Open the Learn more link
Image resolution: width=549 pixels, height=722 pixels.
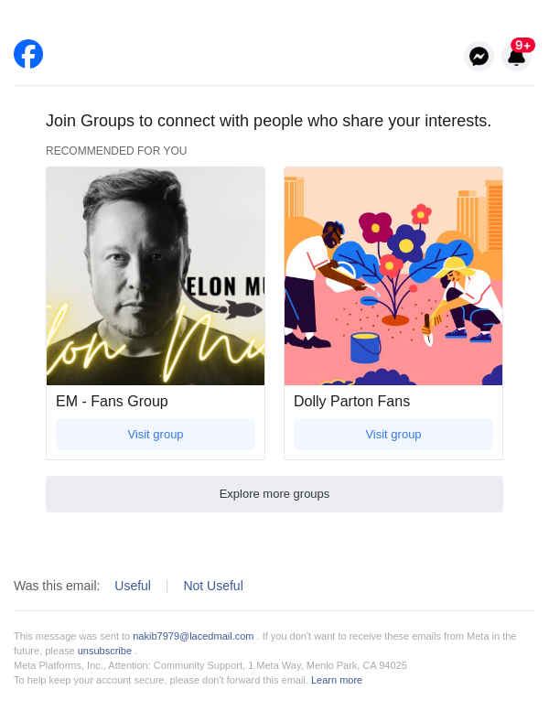(337, 680)
